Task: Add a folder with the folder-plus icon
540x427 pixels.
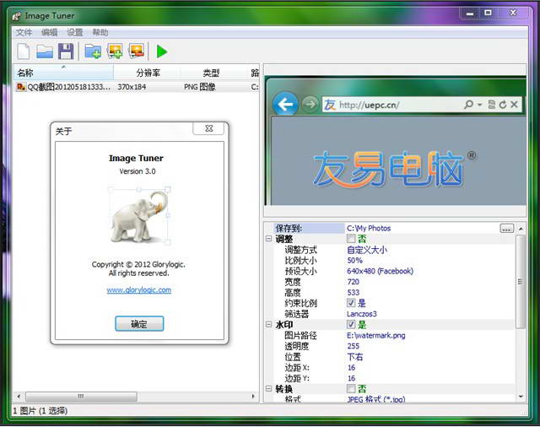Action: [x=93, y=51]
